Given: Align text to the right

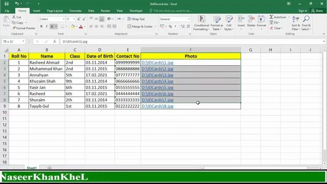Looking at the screenshot, I should click(102, 27).
